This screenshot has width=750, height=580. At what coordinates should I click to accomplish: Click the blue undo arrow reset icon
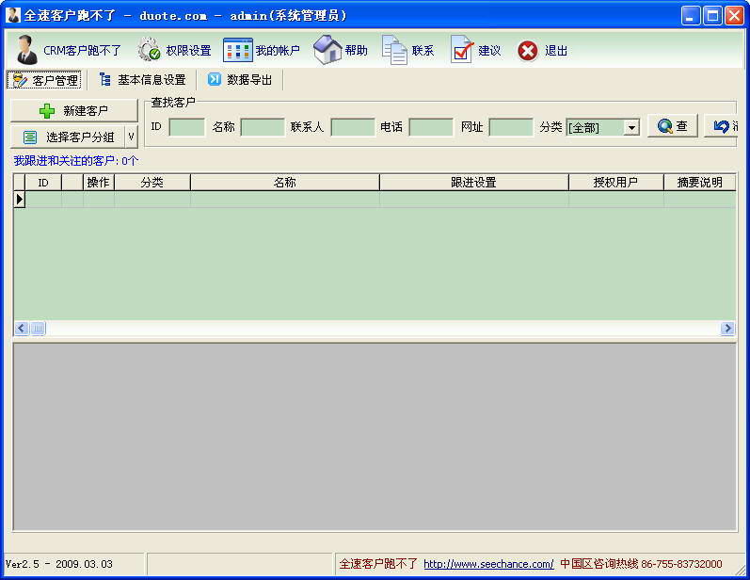pos(722,126)
